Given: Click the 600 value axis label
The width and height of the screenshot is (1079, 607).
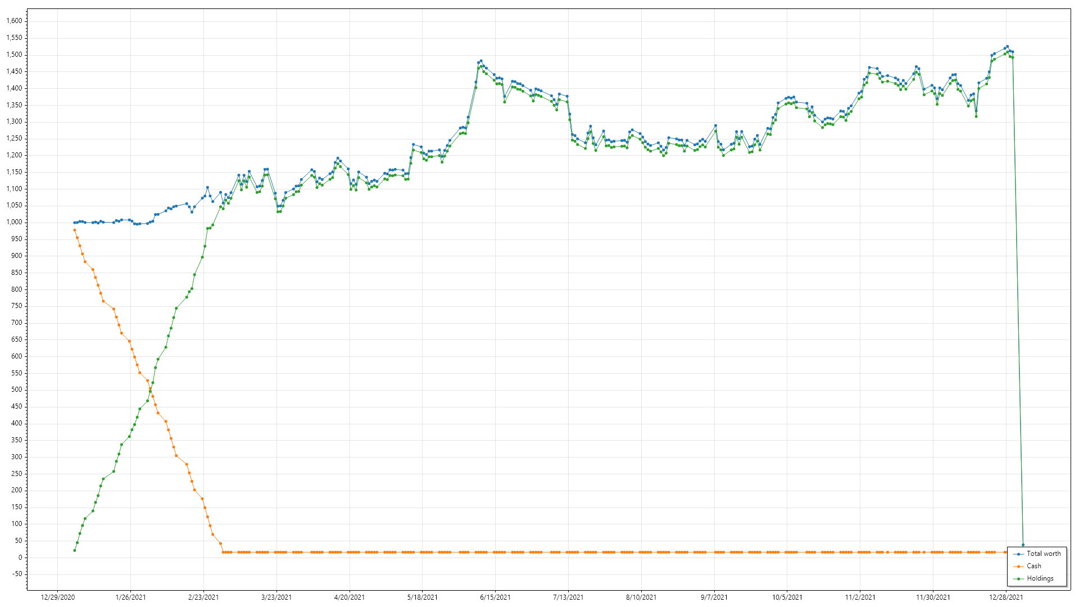Looking at the screenshot, I should (x=17, y=356).
